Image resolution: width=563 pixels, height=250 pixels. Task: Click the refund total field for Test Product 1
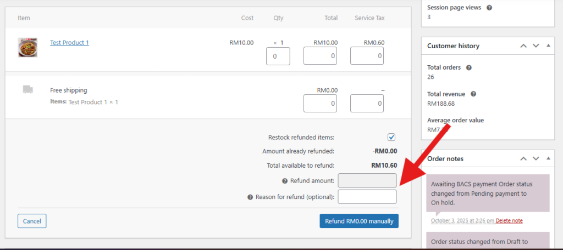pos(320,56)
